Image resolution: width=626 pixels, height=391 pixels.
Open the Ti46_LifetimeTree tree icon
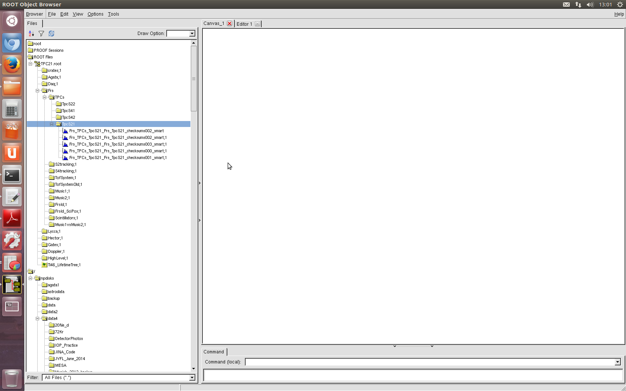(44, 265)
